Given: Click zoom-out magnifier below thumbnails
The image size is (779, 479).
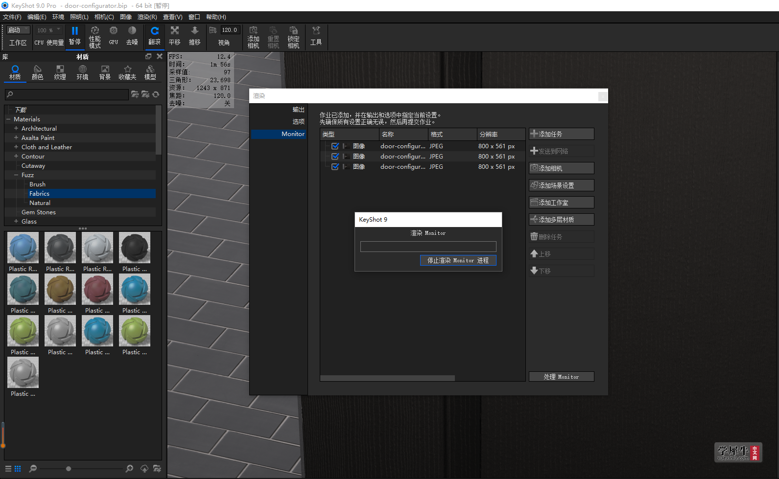Looking at the screenshot, I should click(x=33, y=469).
